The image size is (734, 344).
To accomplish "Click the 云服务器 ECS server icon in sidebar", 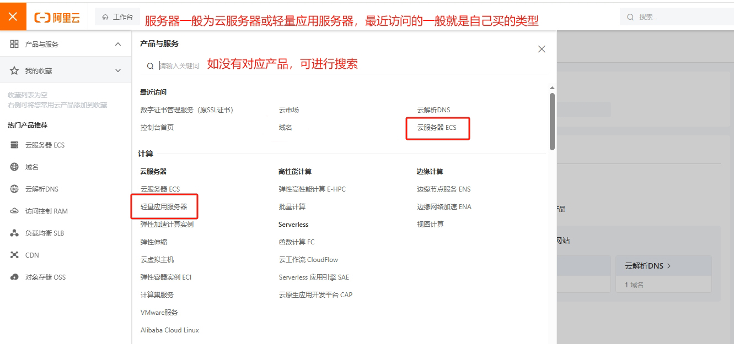I will 14,145.
